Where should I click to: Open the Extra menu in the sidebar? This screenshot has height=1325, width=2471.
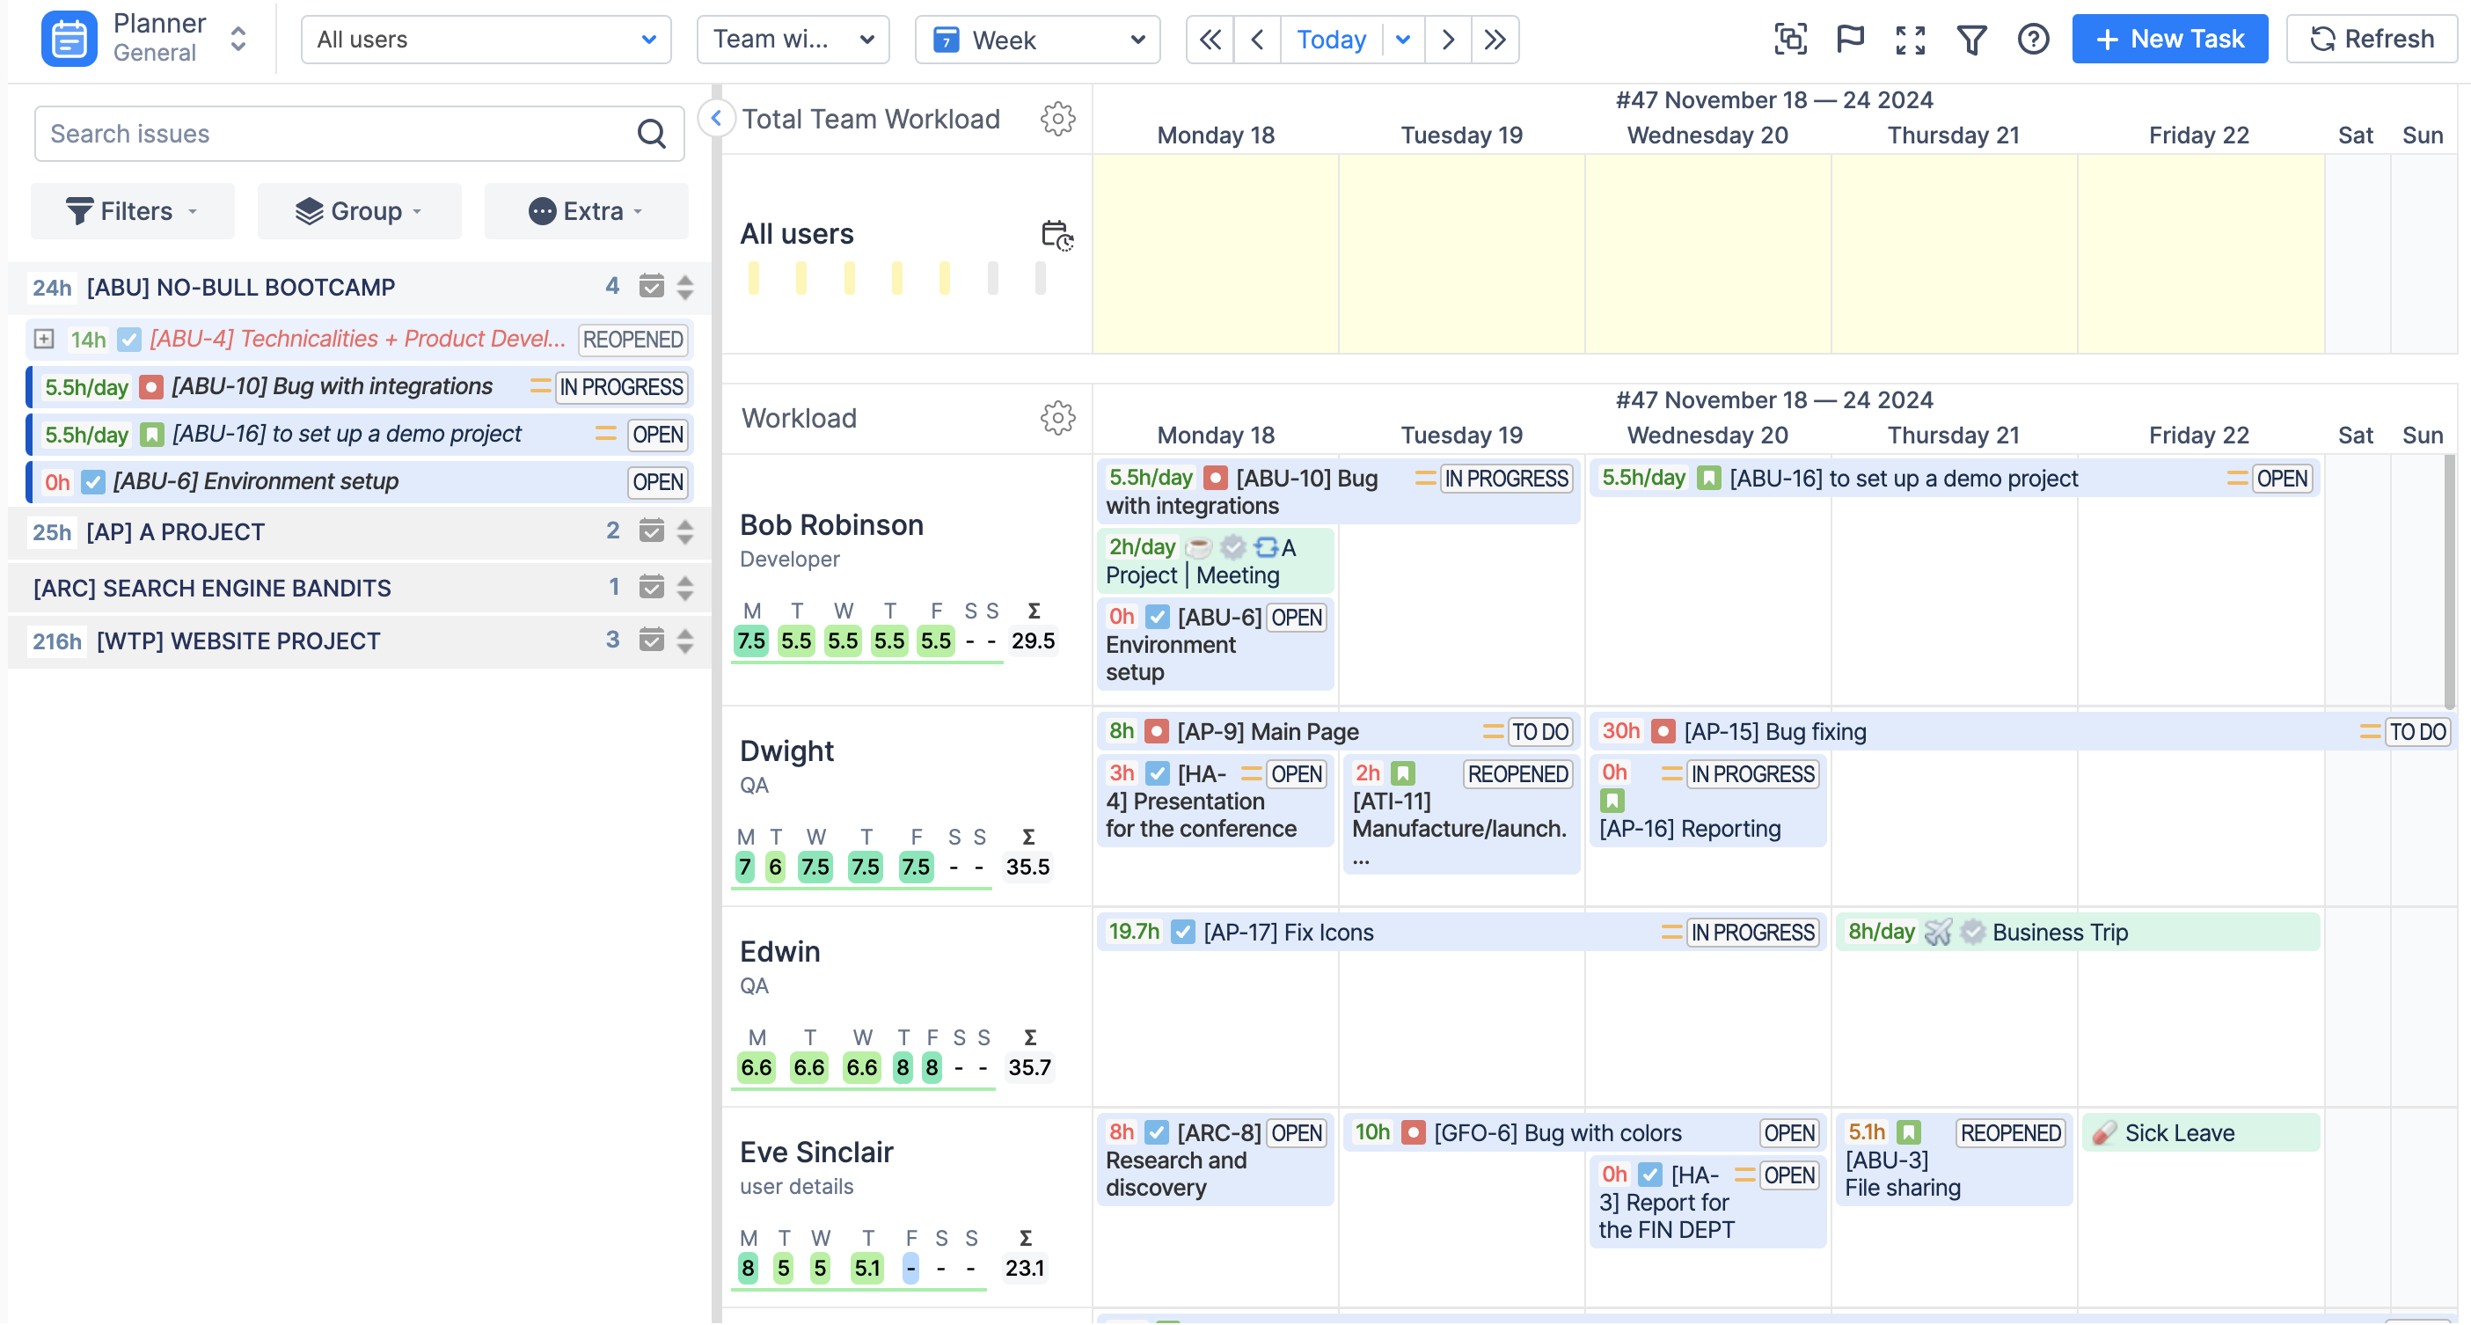point(586,210)
